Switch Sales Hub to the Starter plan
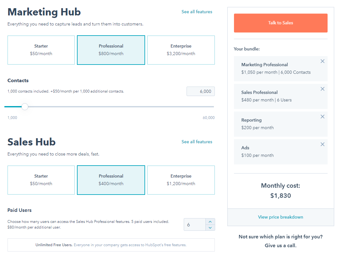Viewport: 337px width, 255px height. tap(41, 180)
